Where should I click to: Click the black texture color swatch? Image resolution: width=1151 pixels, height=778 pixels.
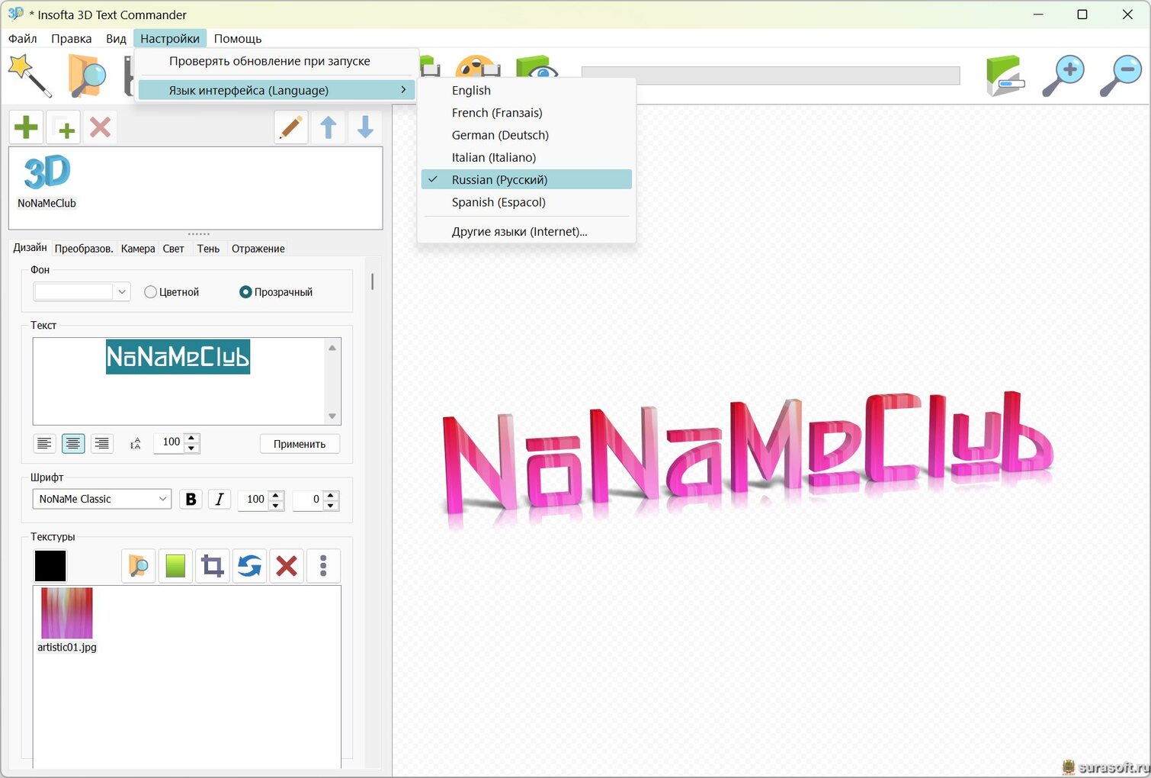[50, 566]
